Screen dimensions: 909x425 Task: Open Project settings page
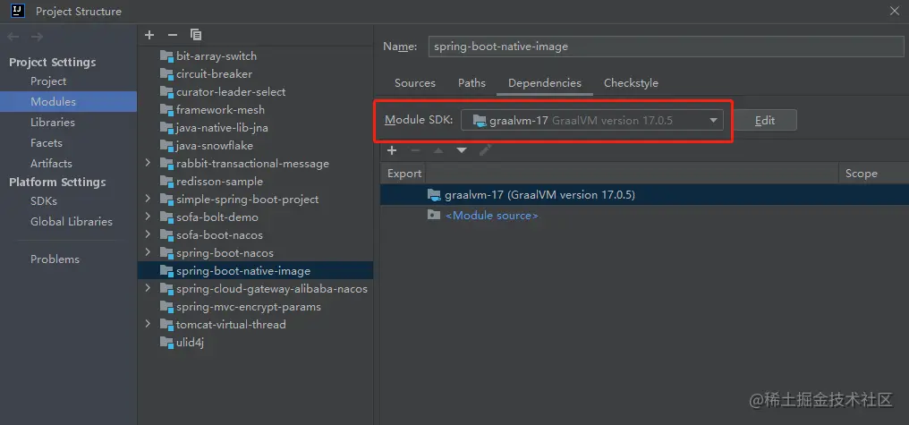[x=48, y=81]
